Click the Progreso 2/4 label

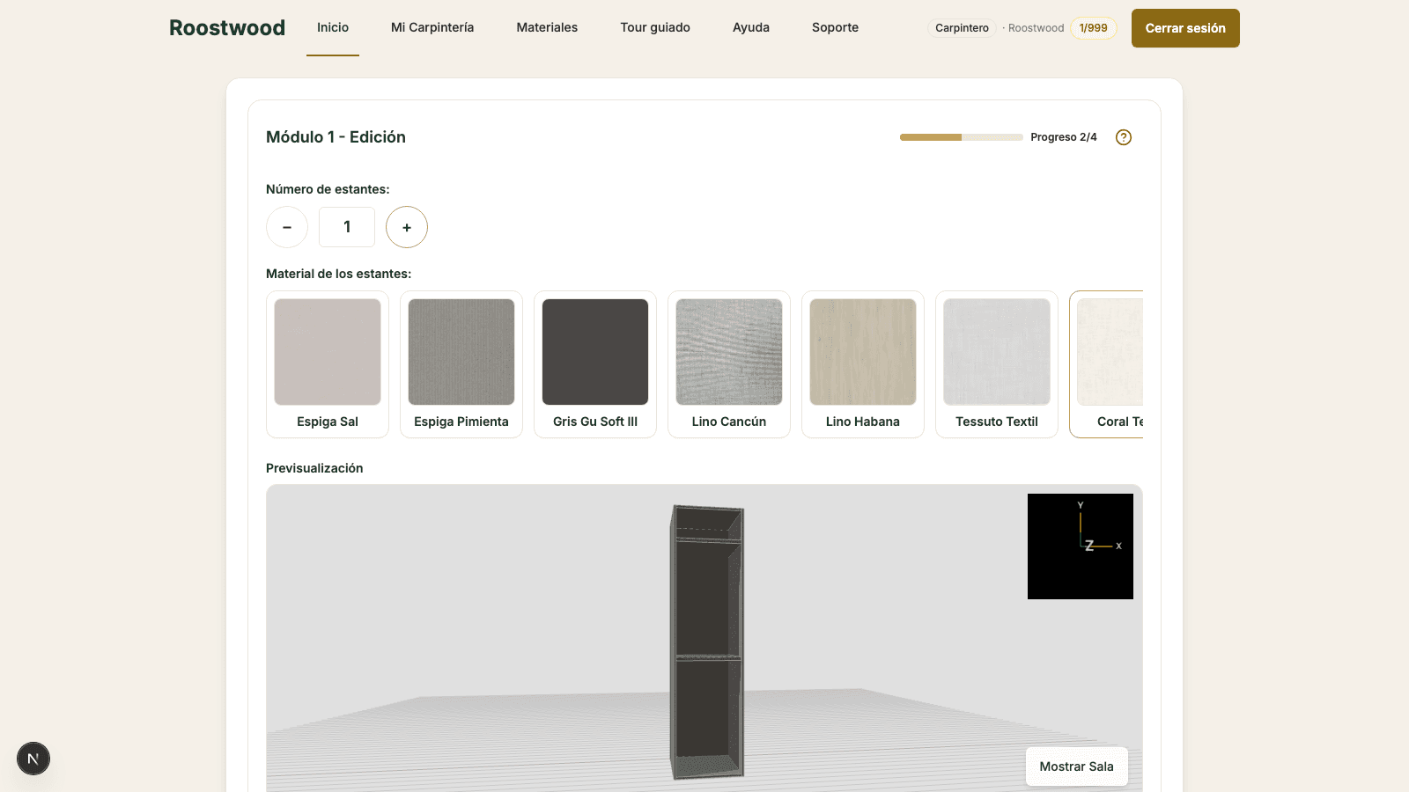click(1064, 137)
